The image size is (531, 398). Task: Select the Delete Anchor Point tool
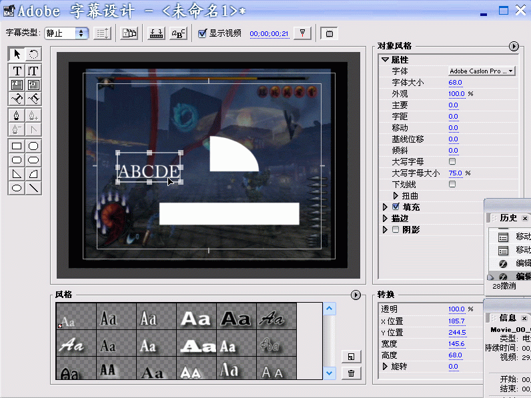[17, 129]
